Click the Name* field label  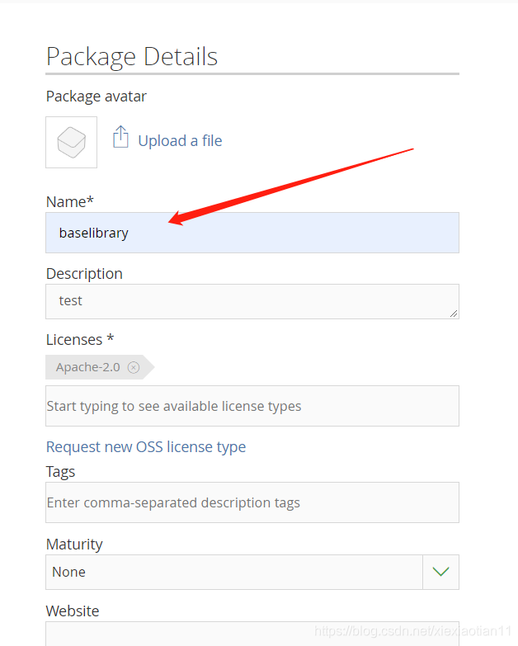70,202
